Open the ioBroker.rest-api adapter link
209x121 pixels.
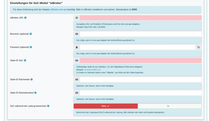(x=59, y=10)
